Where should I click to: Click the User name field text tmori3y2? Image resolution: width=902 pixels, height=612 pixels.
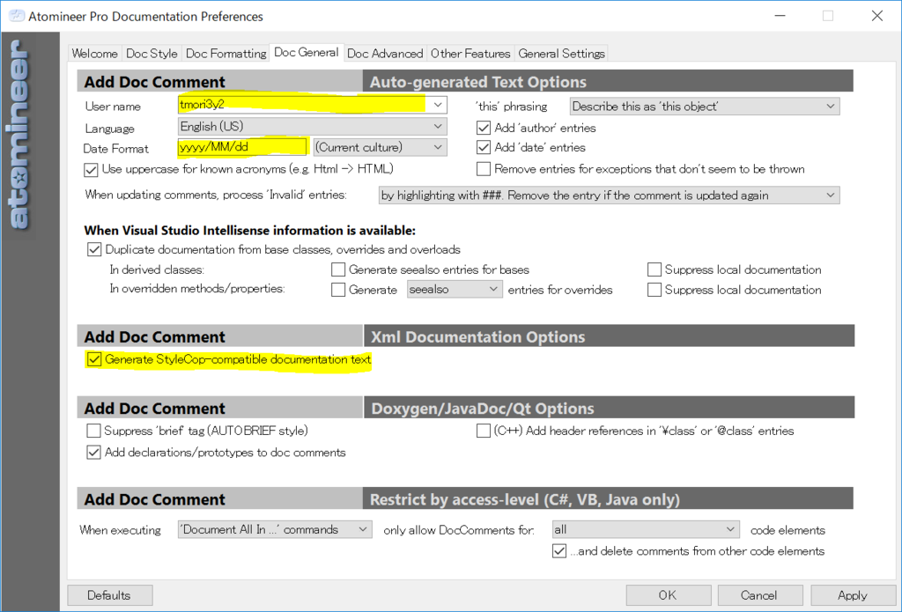coord(202,104)
